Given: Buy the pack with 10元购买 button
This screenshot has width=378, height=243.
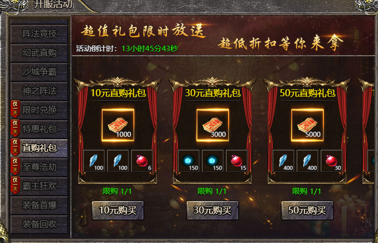Looking at the screenshot, I should pyautogui.click(x=118, y=210).
